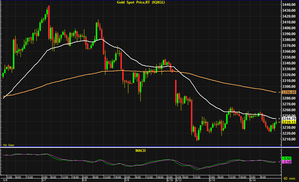Click the magenta -3.58 MACD signal tag
This screenshot has height=182, width=299.
(287, 162)
